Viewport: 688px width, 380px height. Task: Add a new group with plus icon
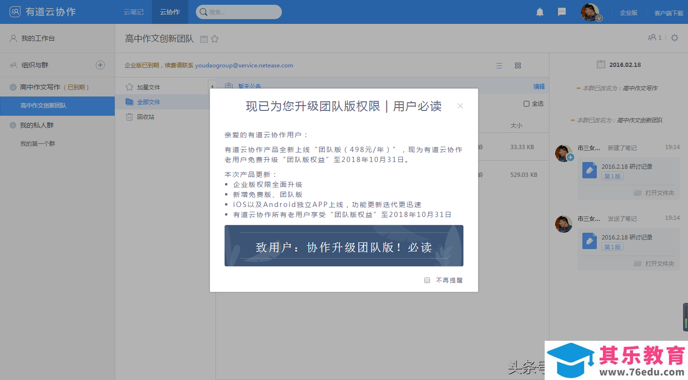click(x=100, y=65)
